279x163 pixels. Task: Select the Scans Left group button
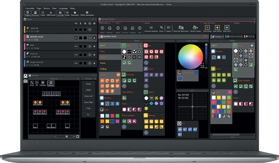pos(89,96)
